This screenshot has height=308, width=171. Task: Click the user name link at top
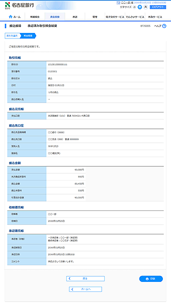coord(127,3)
